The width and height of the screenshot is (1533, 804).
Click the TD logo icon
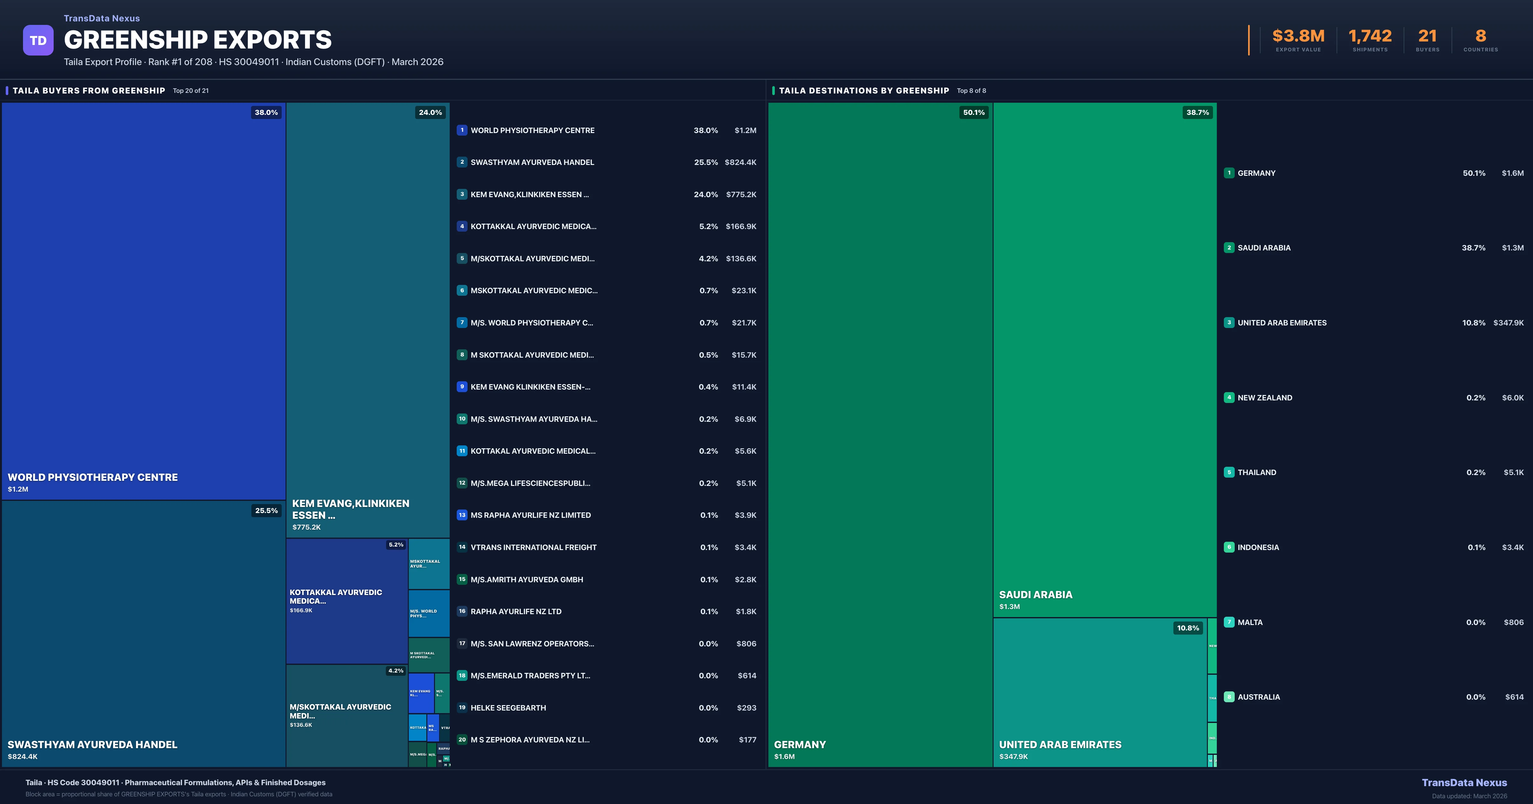coord(38,41)
